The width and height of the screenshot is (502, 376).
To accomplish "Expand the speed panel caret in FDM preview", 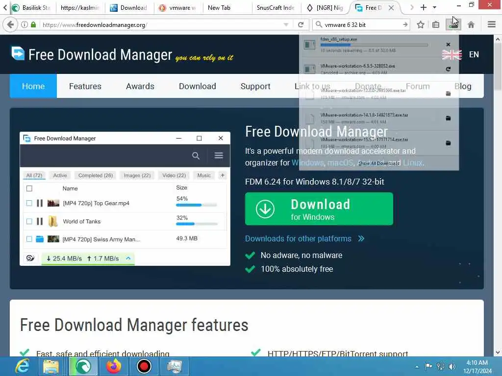I will pos(128,258).
